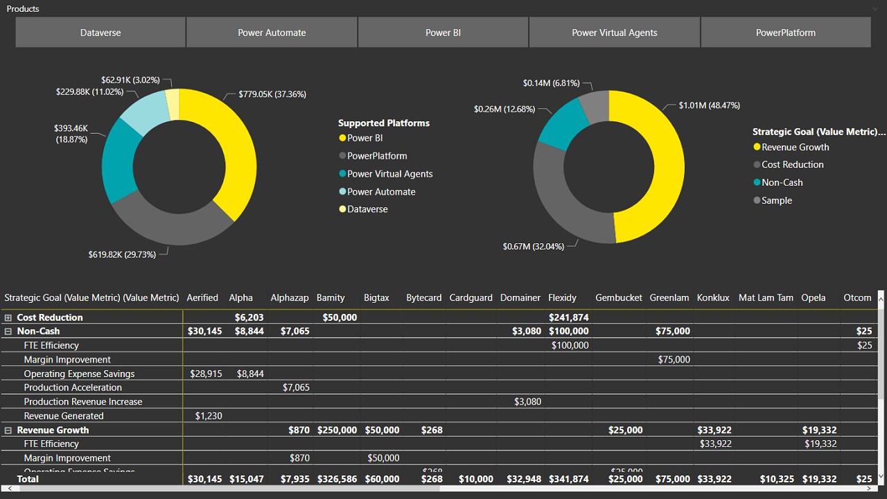Screen dimensions: 887x499
Task: Sort by the Cardguard column header
Action: (x=471, y=297)
